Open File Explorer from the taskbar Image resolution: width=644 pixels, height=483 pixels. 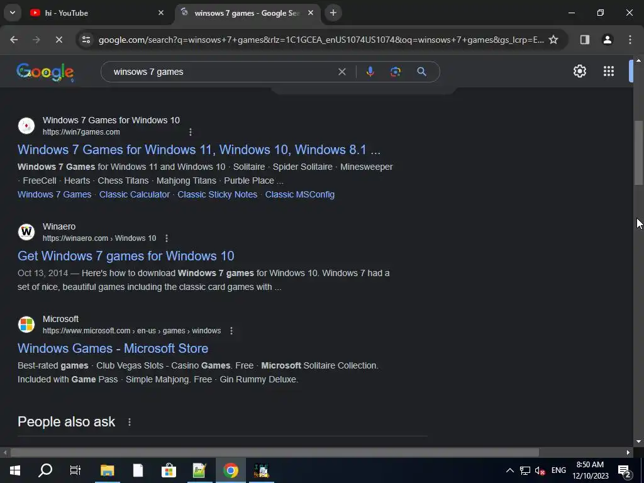[x=107, y=470]
